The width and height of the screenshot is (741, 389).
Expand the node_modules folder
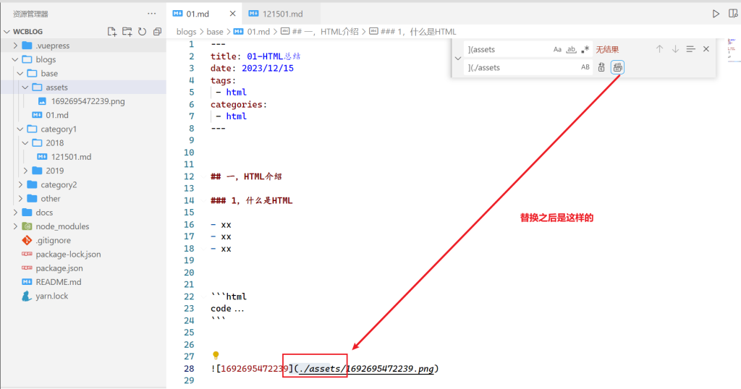[x=15, y=226]
